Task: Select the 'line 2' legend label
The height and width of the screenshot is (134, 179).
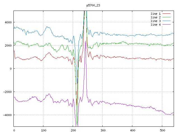Action: coord(156,17)
